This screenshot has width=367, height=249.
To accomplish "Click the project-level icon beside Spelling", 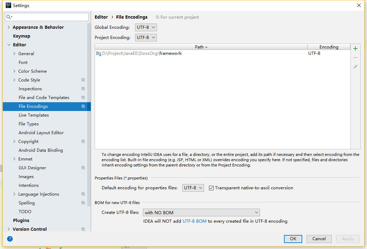I will pos(83,203).
